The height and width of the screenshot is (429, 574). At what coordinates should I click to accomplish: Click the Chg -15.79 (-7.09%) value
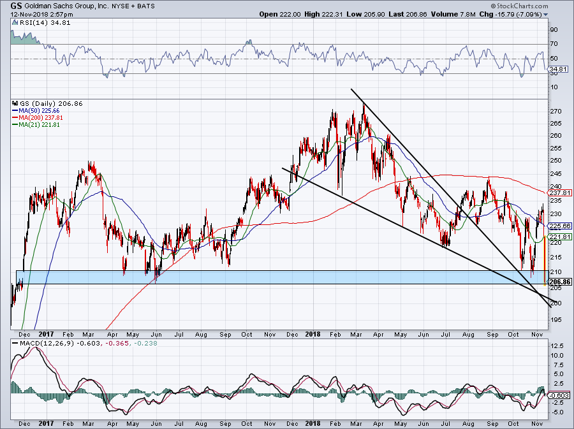click(x=510, y=14)
